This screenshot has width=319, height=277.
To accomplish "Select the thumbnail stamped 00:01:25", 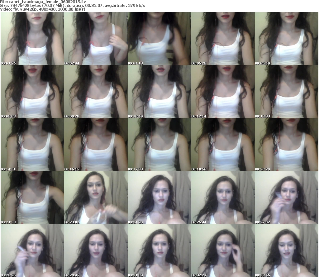I will (x=32, y=39).
